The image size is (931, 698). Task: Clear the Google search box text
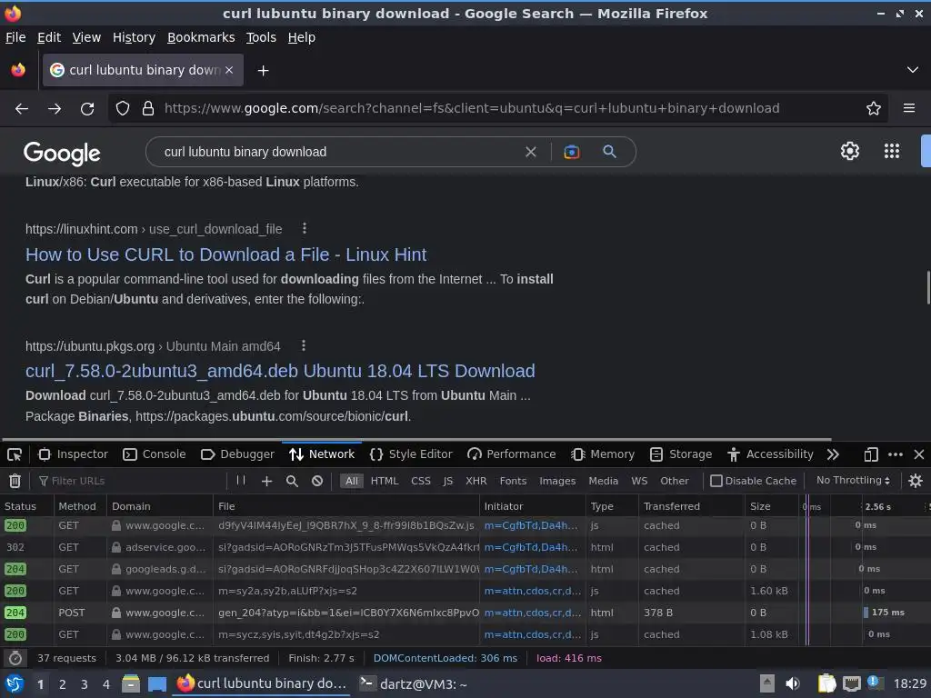(x=531, y=152)
